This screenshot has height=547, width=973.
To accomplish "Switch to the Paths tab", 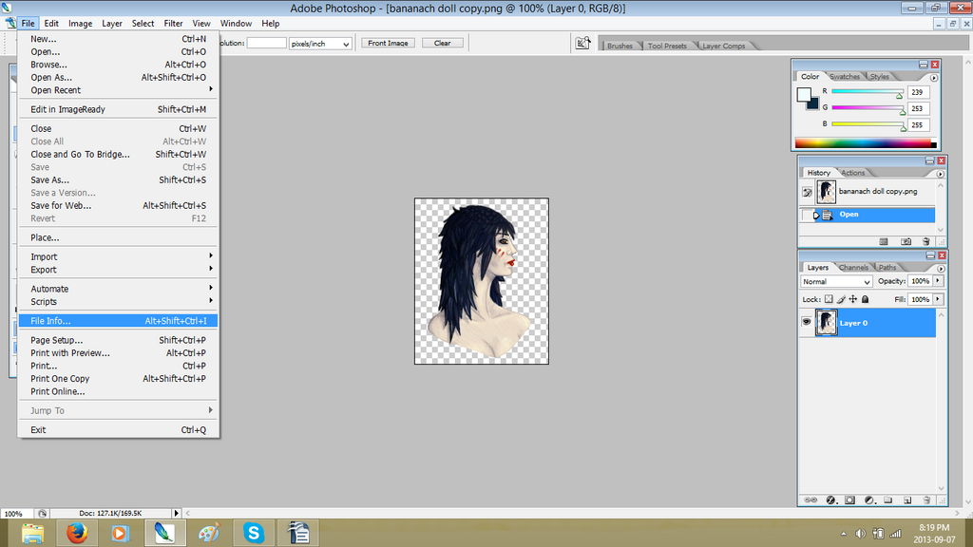I will click(x=887, y=267).
